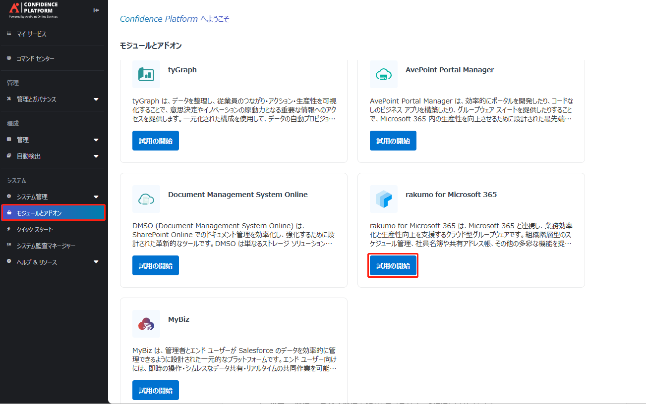Viewport: 646px width, 404px height.
Task: Click the モジュールとアドオン basket icon
Action: point(9,213)
